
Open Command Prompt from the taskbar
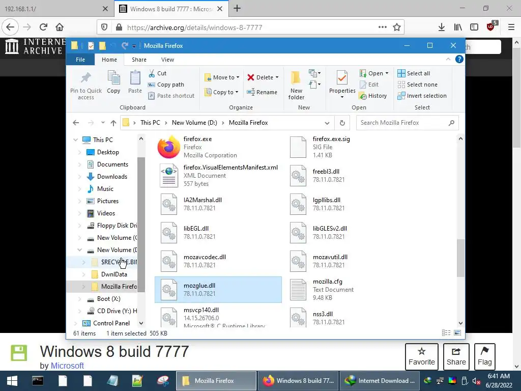point(38,381)
